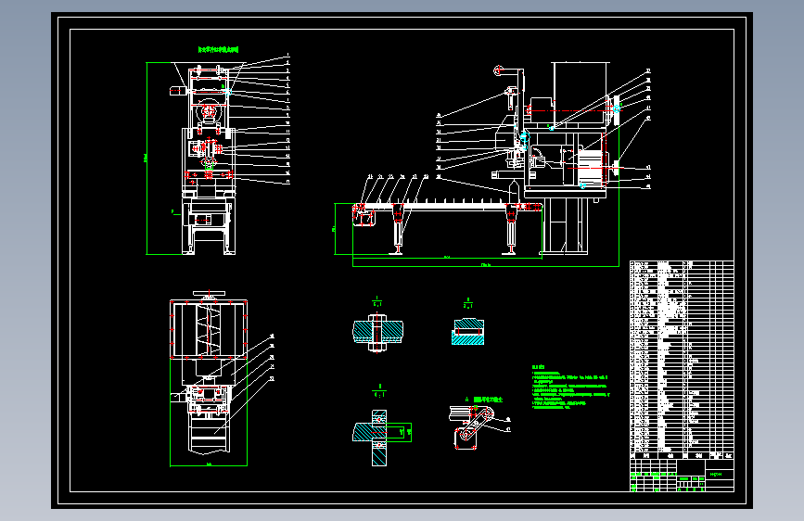Screen dimensions: 804x521
Task: Click the green technical requirements notes block
Action: (x=570, y=388)
